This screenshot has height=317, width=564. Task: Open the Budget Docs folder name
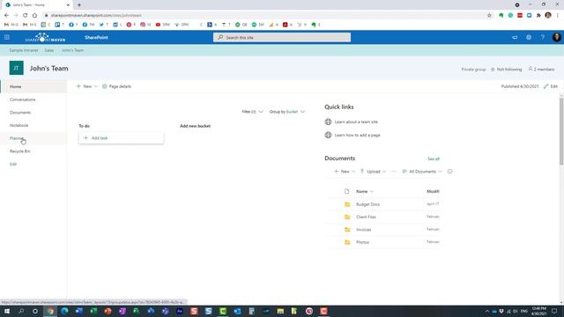[x=367, y=204]
